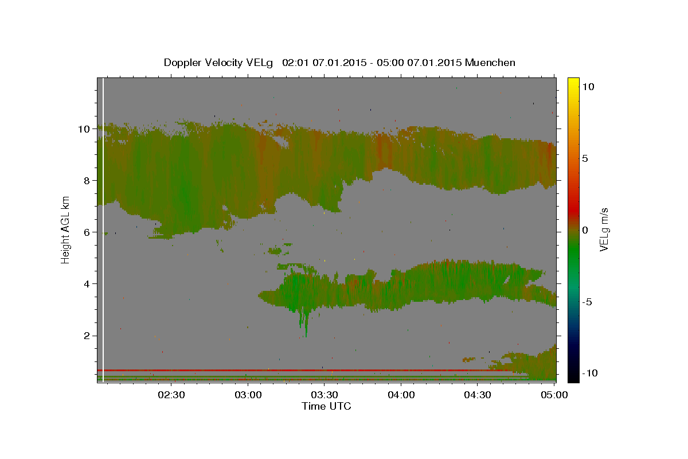This screenshot has width=688, height=459.
Task: Click the plot title 'Doppler Velocity VELg'
Action: [218, 63]
